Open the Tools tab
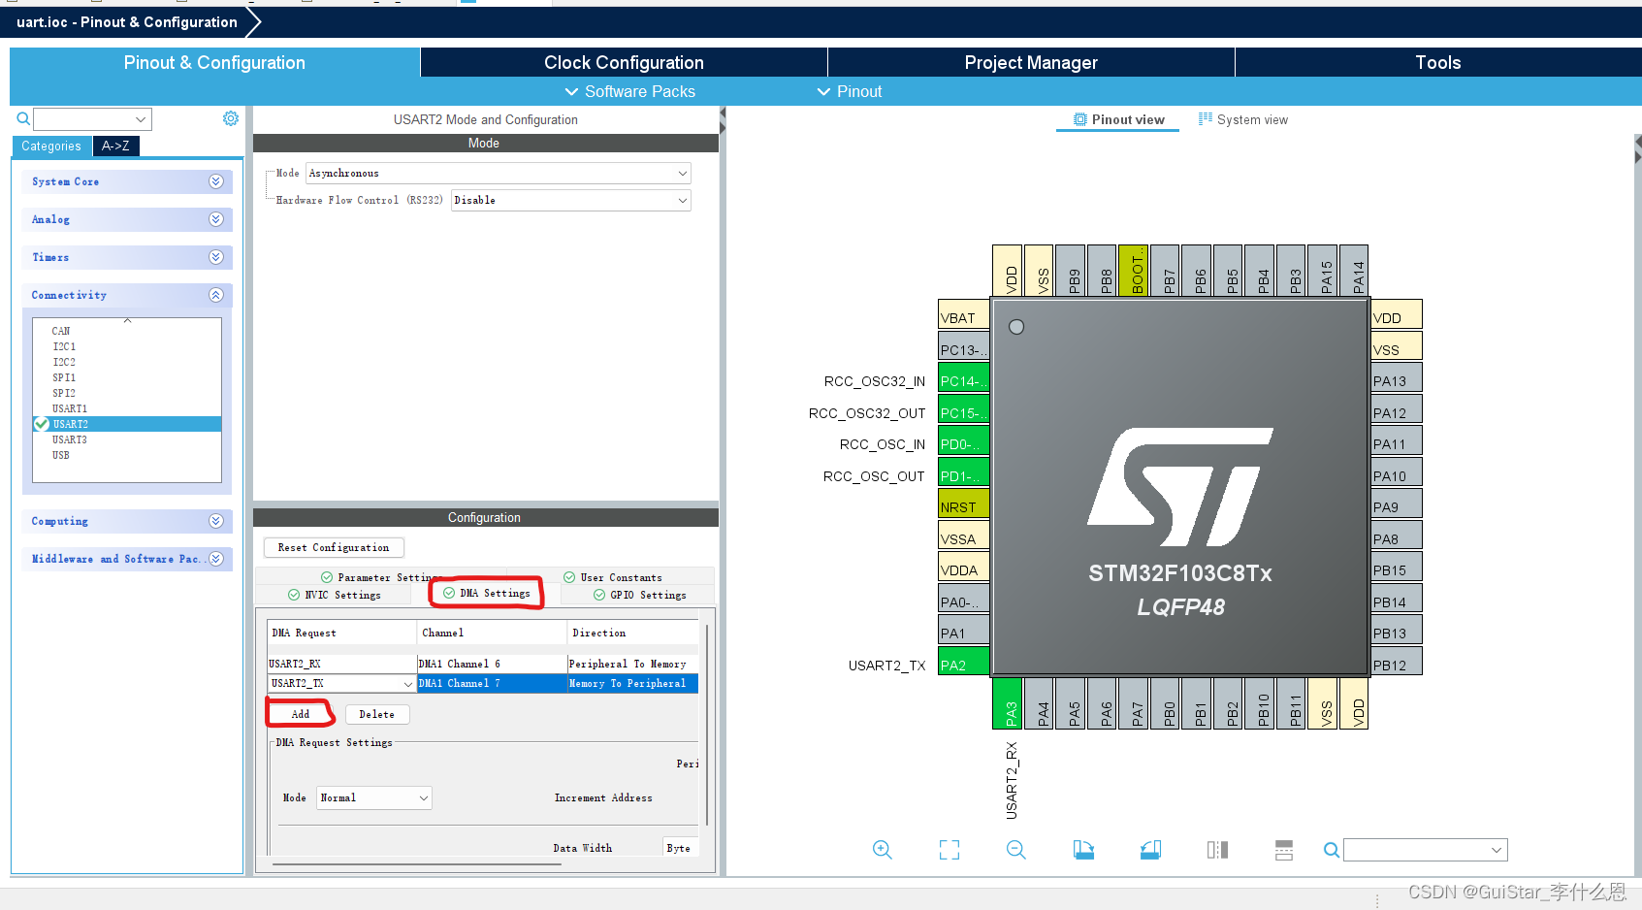This screenshot has height=910, width=1642. click(x=1438, y=62)
